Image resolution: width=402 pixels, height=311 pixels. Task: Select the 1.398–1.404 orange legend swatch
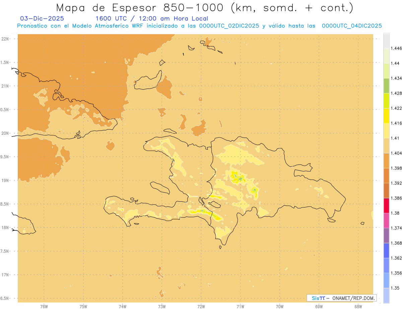click(x=386, y=160)
